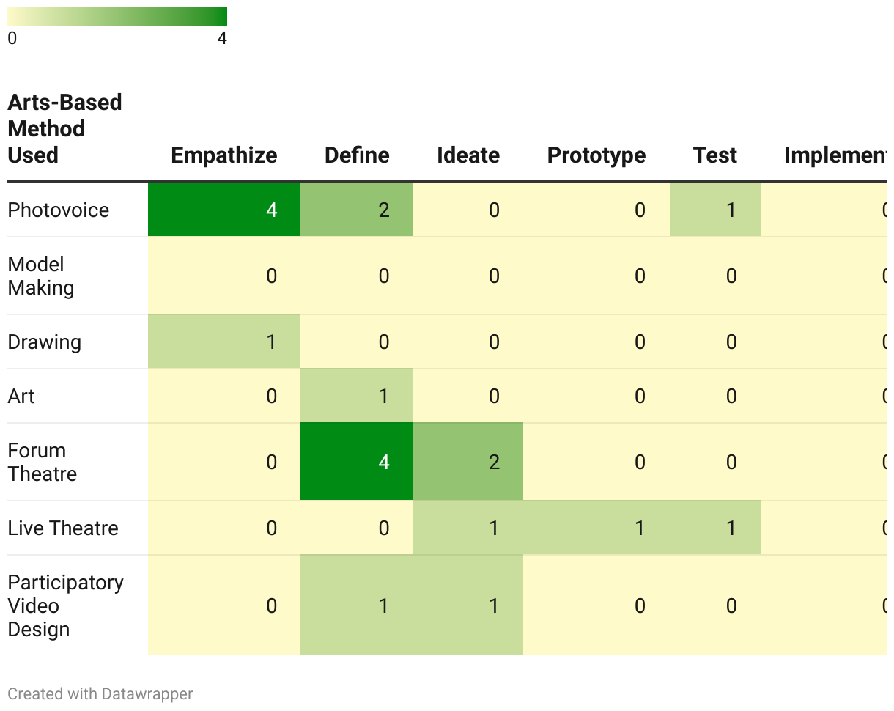Click Live Theatre Prototype cell showing 1
This screenshot has height=711, width=894.
(x=596, y=528)
